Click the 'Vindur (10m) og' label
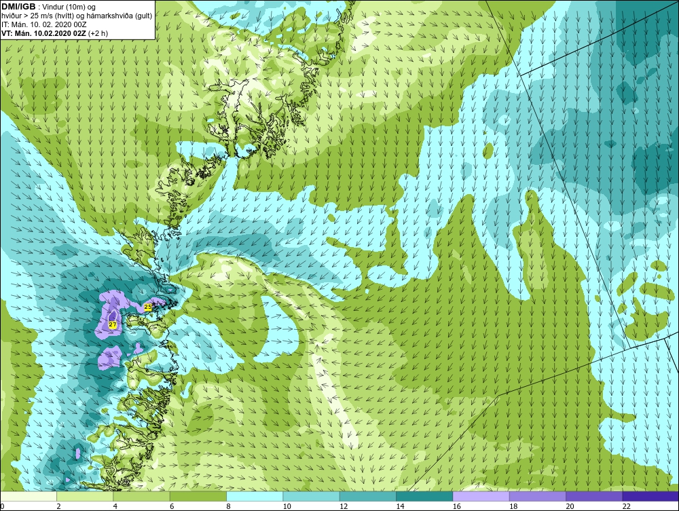Image resolution: width=679 pixels, height=511 pixels. point(70,7)
